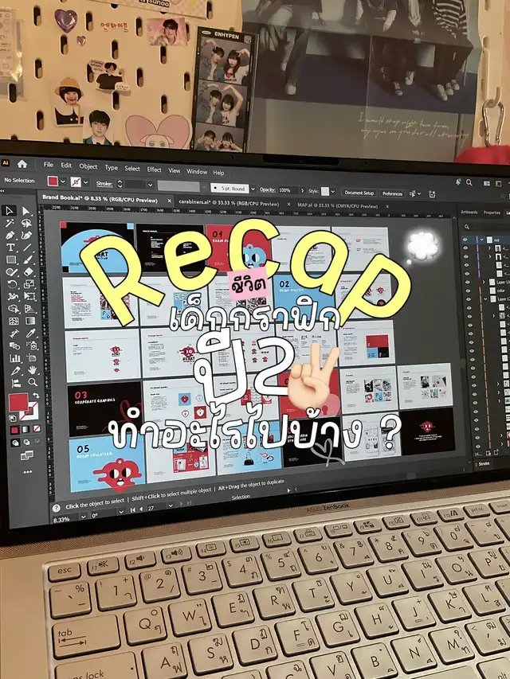Click the Home icon in the top bar
510x679 pixels.
(22, 164)
